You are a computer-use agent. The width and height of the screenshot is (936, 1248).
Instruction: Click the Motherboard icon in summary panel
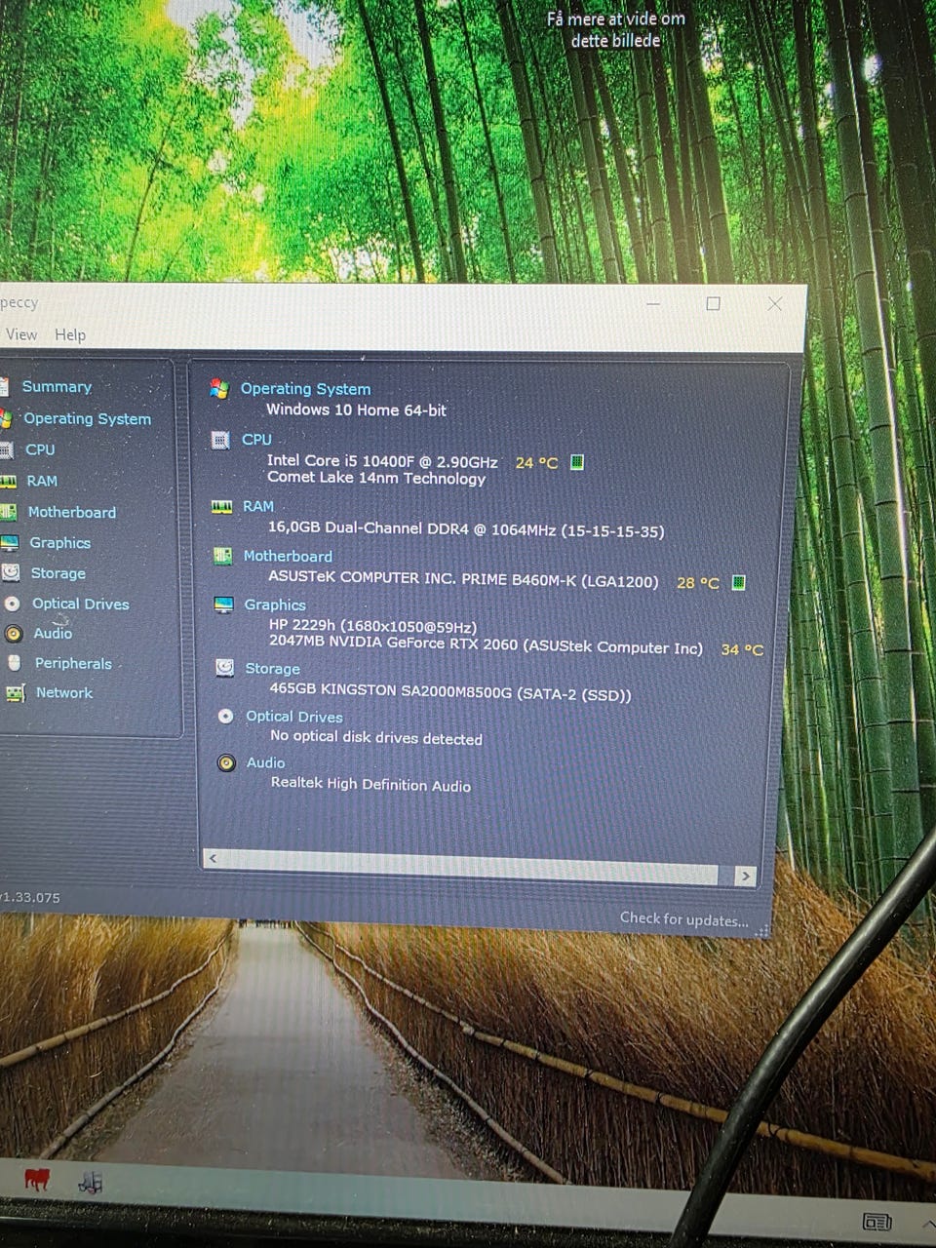(223, 556)
